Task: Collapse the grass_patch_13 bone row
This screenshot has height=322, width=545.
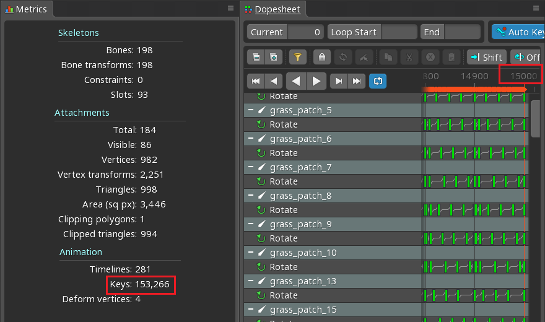Action: [251, 281]
